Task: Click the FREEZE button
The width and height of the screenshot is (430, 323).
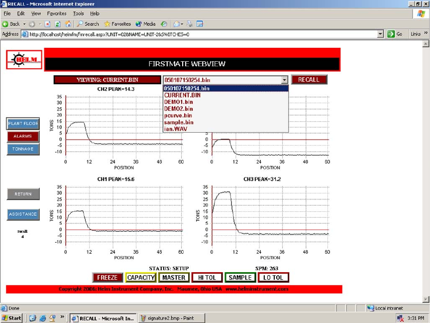Action: coord(107,278)
